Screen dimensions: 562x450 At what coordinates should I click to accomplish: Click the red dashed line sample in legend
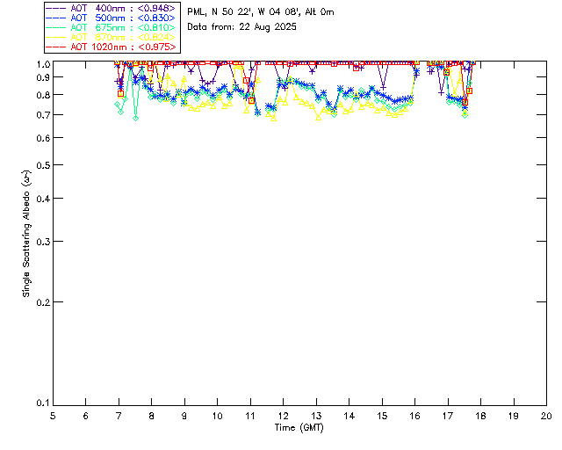pyautogui.click(x=56, y=47)
